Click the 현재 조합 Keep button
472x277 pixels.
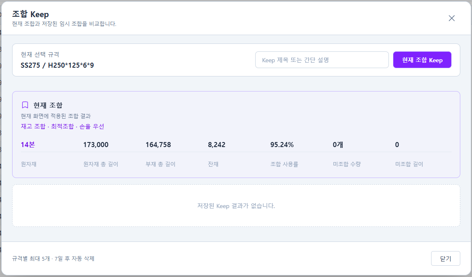(422, 60)
